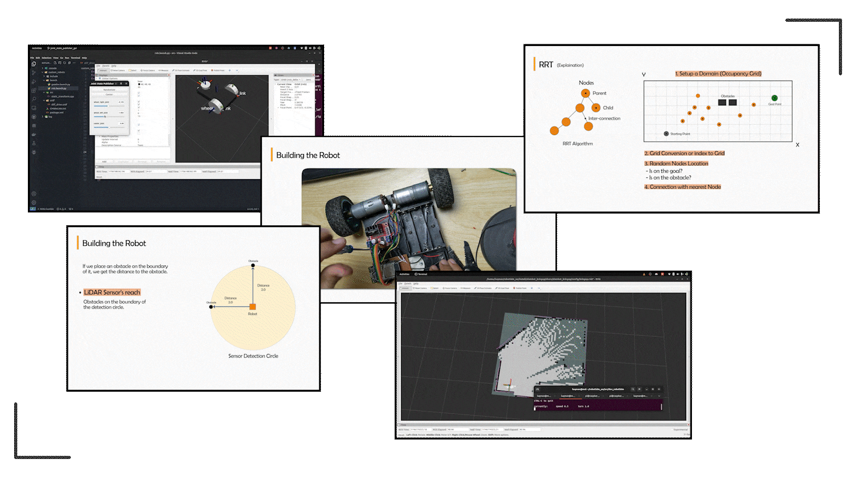The image size is (850, 478).
Task: Click search icon in terminal window header
Action: pyautogui.click(x=633, y=389)
